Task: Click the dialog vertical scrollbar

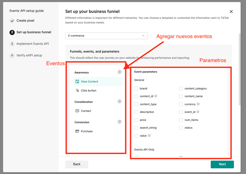Action: (239, 69)
